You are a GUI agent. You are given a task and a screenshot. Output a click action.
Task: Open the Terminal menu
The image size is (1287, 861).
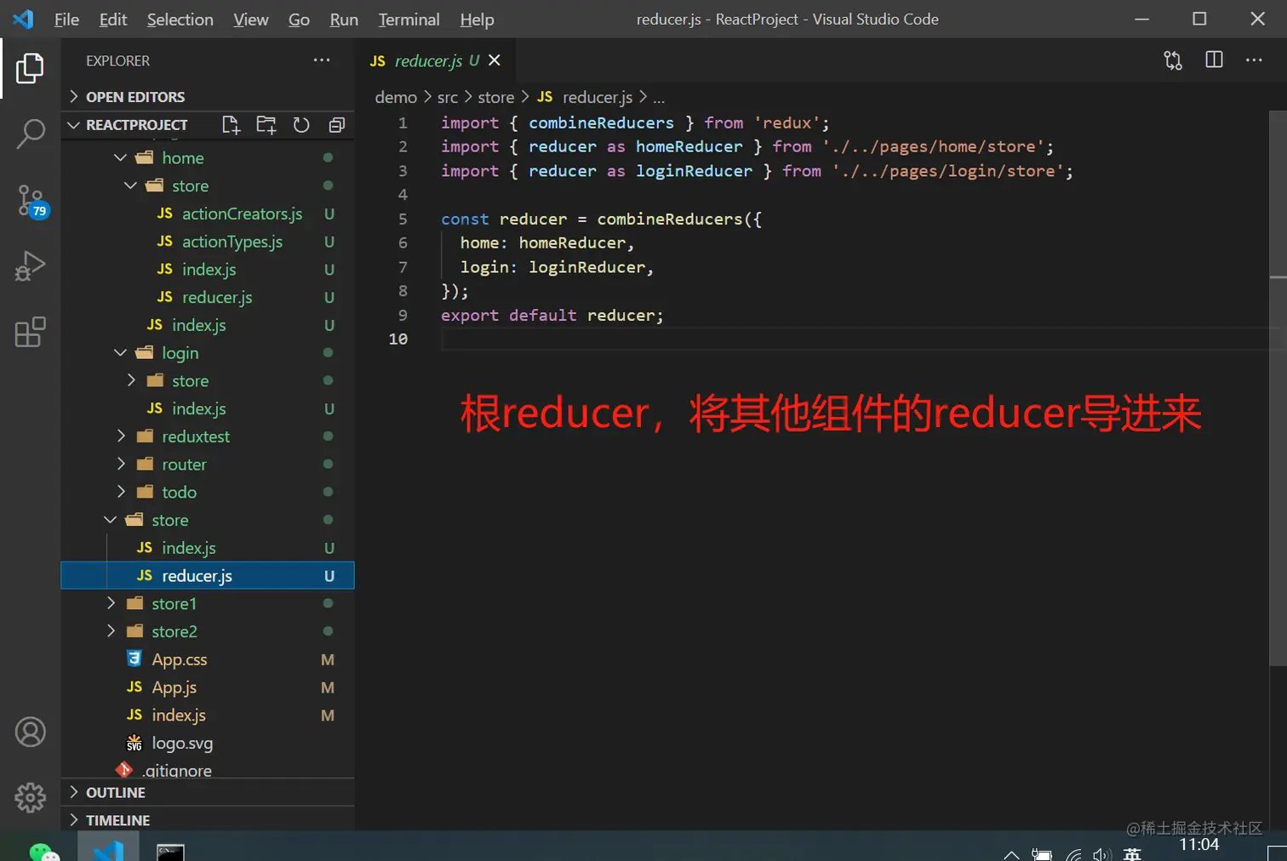point(409,20)
